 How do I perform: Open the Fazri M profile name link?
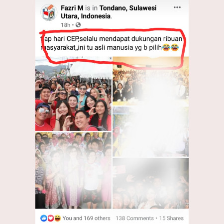pos(72,8)
